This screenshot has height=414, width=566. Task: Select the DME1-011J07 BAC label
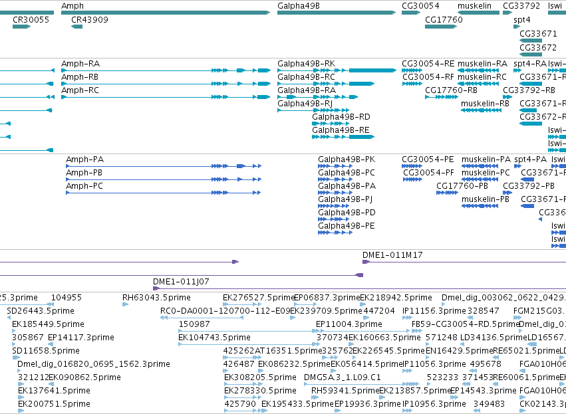coord(181,282)
